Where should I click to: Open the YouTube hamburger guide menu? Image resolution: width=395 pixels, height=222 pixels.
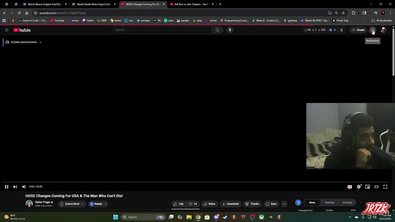coord(6,30)
